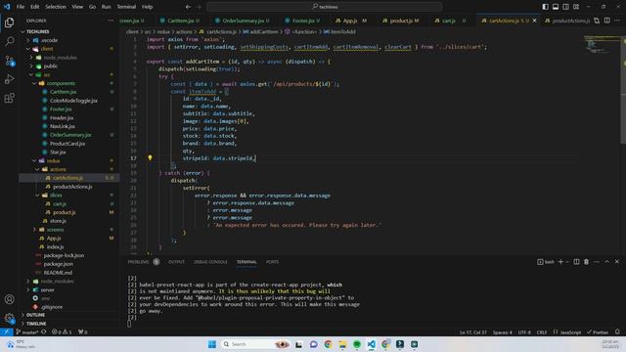626x352 pixels.
Task: Change indentation via Spaces: 4
Action: (x=502, y=332)
